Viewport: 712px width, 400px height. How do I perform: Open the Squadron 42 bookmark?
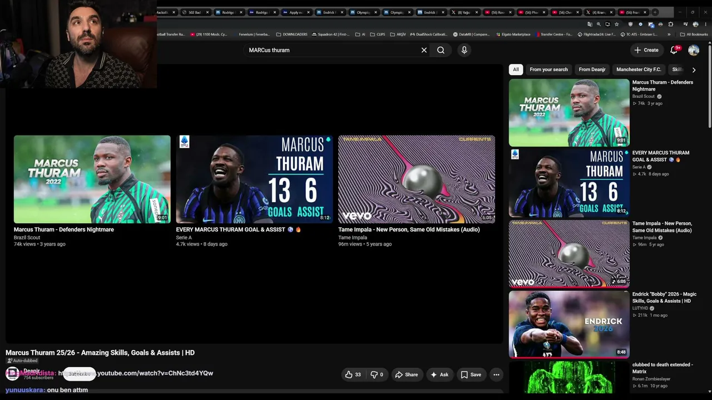point(330,34)
